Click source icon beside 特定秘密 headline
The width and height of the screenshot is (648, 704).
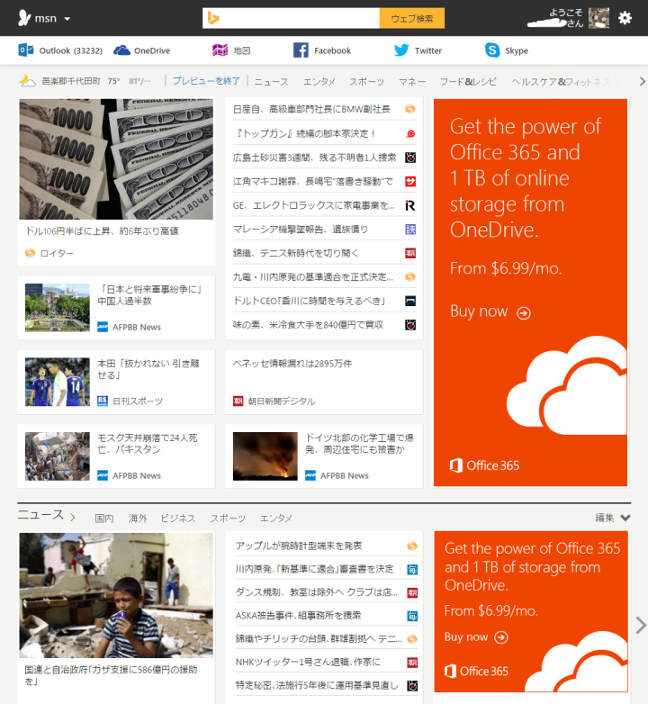click(x=412, y=686)
